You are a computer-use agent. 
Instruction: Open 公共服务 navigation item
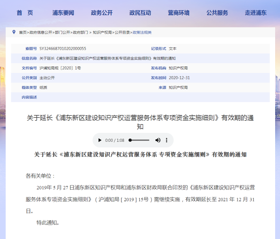[x=217, y=13]
